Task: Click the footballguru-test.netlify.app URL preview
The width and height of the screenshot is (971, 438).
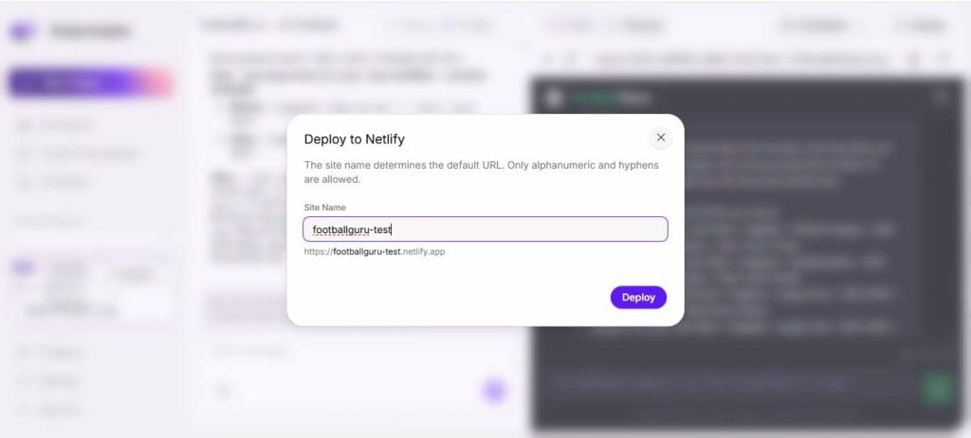Action: click(375, 251)
